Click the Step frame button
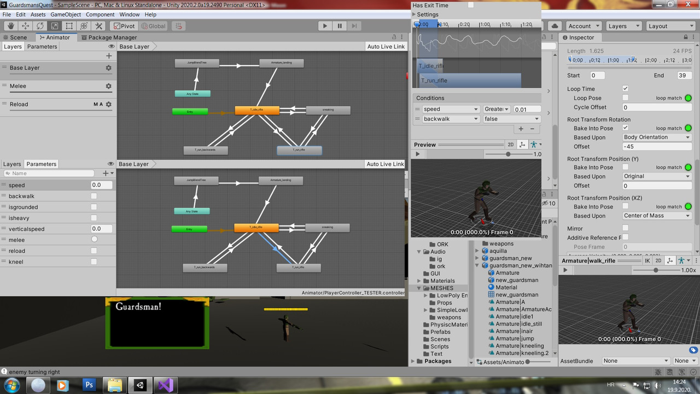Viewport: 700px width, 394px height. (354, 26)
